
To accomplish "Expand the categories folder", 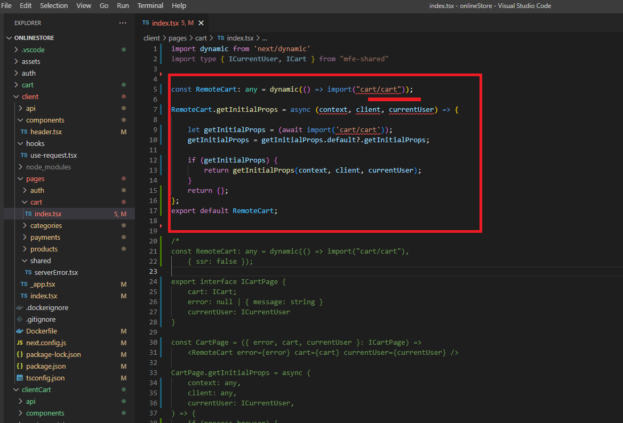I will [x=45, y=225].
